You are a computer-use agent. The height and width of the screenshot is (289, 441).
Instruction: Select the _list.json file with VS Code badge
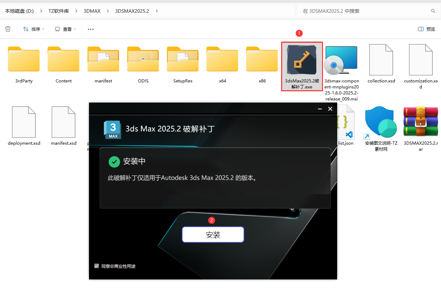point(345,122)
